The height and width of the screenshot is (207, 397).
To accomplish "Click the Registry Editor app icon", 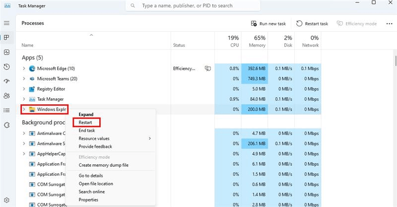I will (x=32, y=89).
